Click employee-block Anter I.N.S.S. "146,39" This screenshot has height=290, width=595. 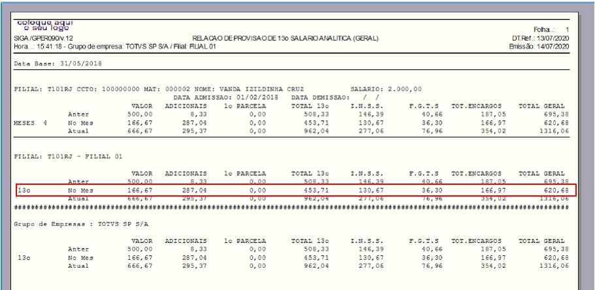(x=371, y=114)
